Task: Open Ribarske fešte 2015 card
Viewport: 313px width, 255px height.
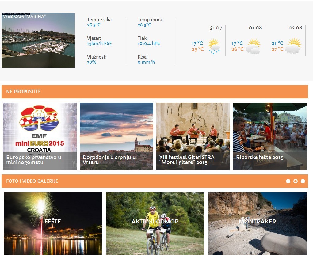Action: (x=270, y=136)
